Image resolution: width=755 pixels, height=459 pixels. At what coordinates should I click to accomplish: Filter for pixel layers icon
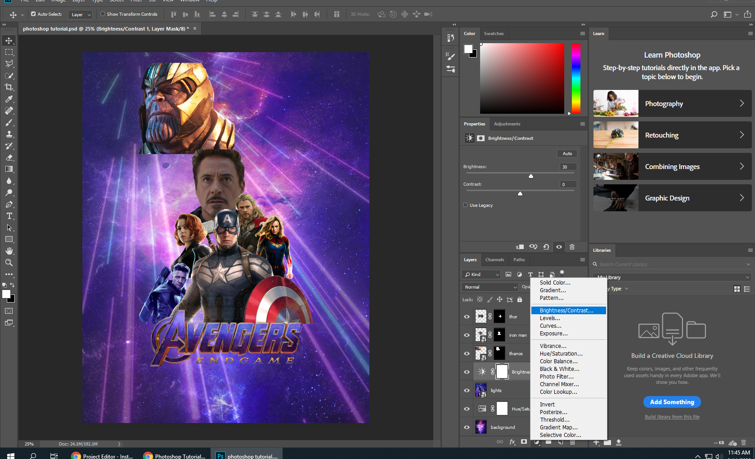(x=508, y=274)
